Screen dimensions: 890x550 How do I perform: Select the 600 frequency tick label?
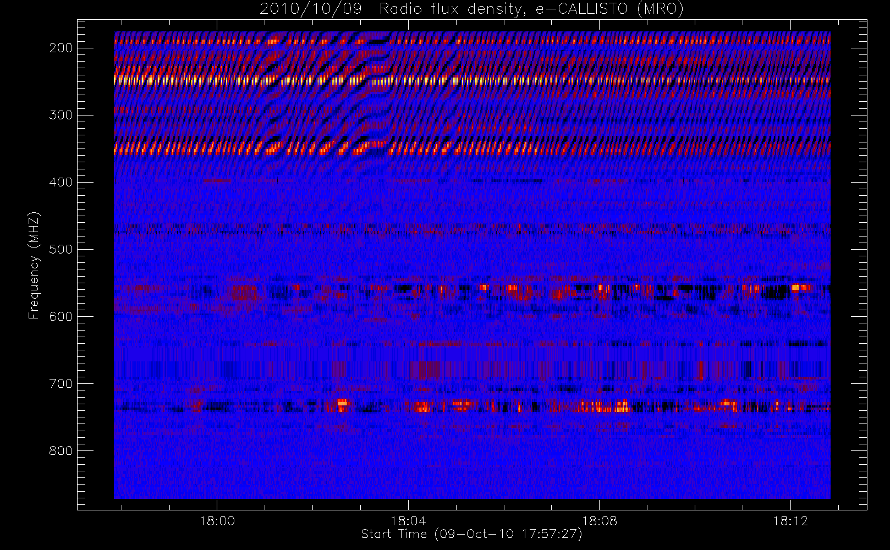point(61,316)
